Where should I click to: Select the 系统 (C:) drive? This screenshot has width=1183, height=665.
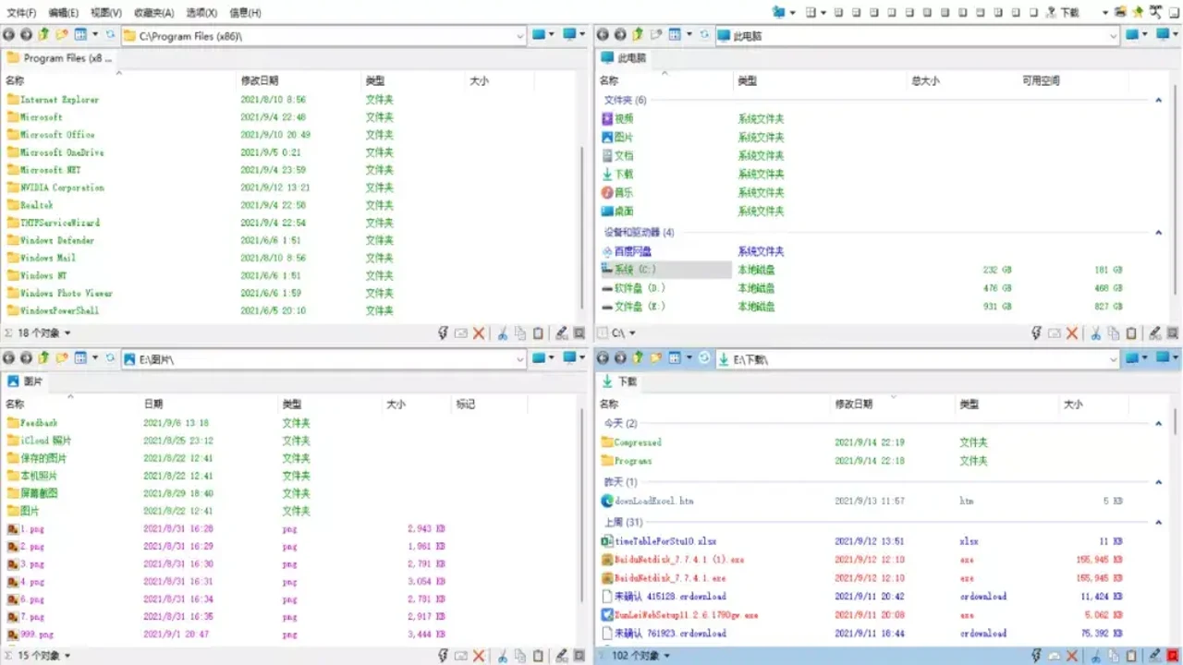coord(666,270)
